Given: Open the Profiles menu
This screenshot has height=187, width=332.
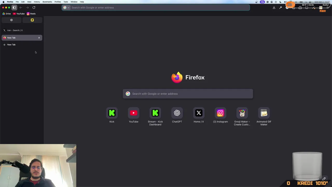Looking at the screenshot, I should click(58, 2).
